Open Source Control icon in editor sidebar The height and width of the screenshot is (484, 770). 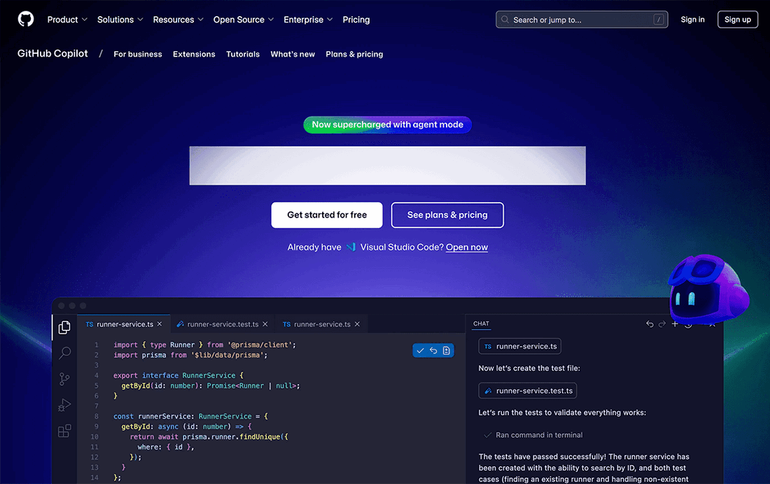[64, 379]
